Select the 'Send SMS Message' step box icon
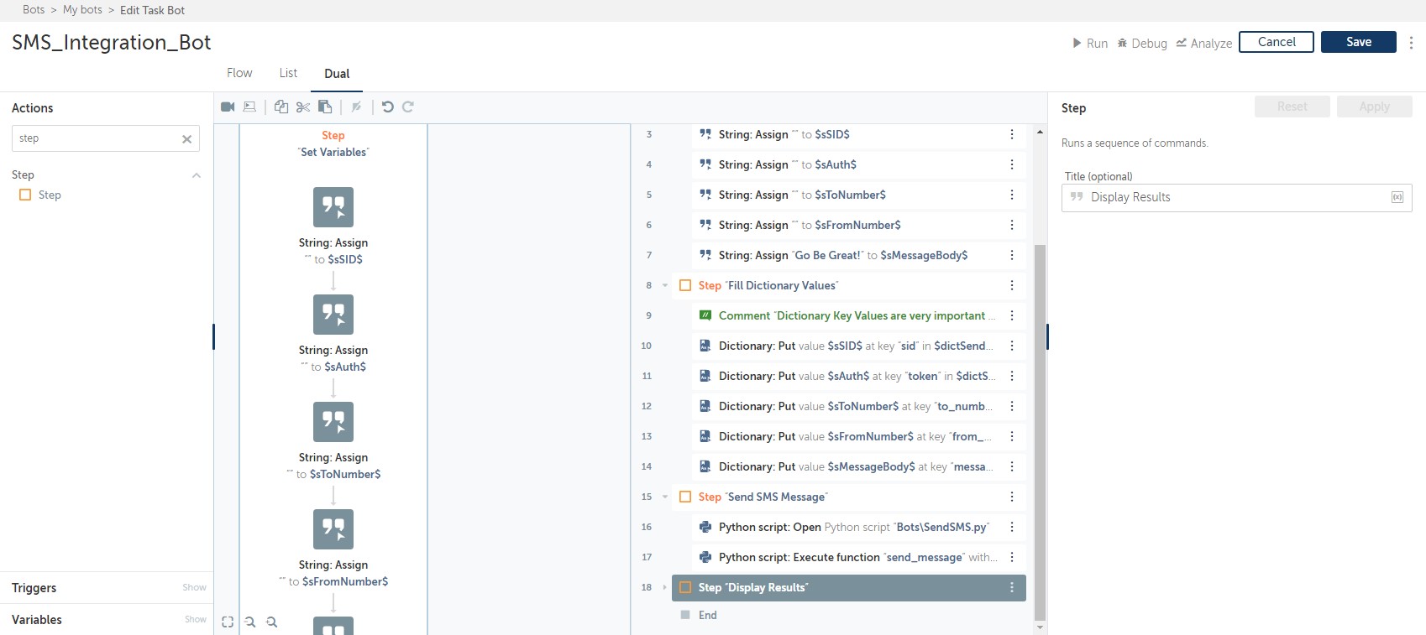 click(x=685, y=497)
